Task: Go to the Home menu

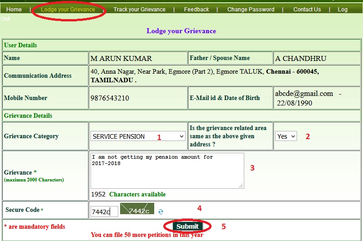Action: pos(14,9)
